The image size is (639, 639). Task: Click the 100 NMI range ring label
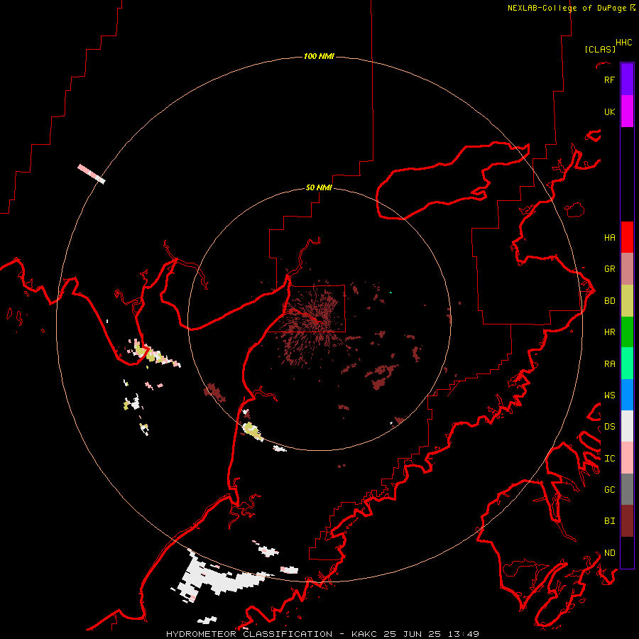tap(319, 56)
